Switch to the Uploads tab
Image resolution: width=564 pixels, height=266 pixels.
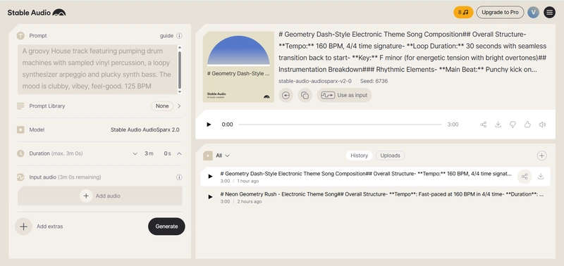click(x=391, y=156)
